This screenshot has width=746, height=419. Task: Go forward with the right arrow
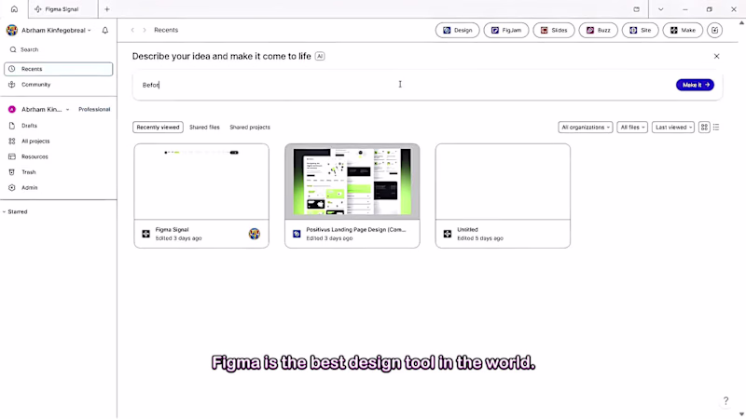(x=145, y=30)
